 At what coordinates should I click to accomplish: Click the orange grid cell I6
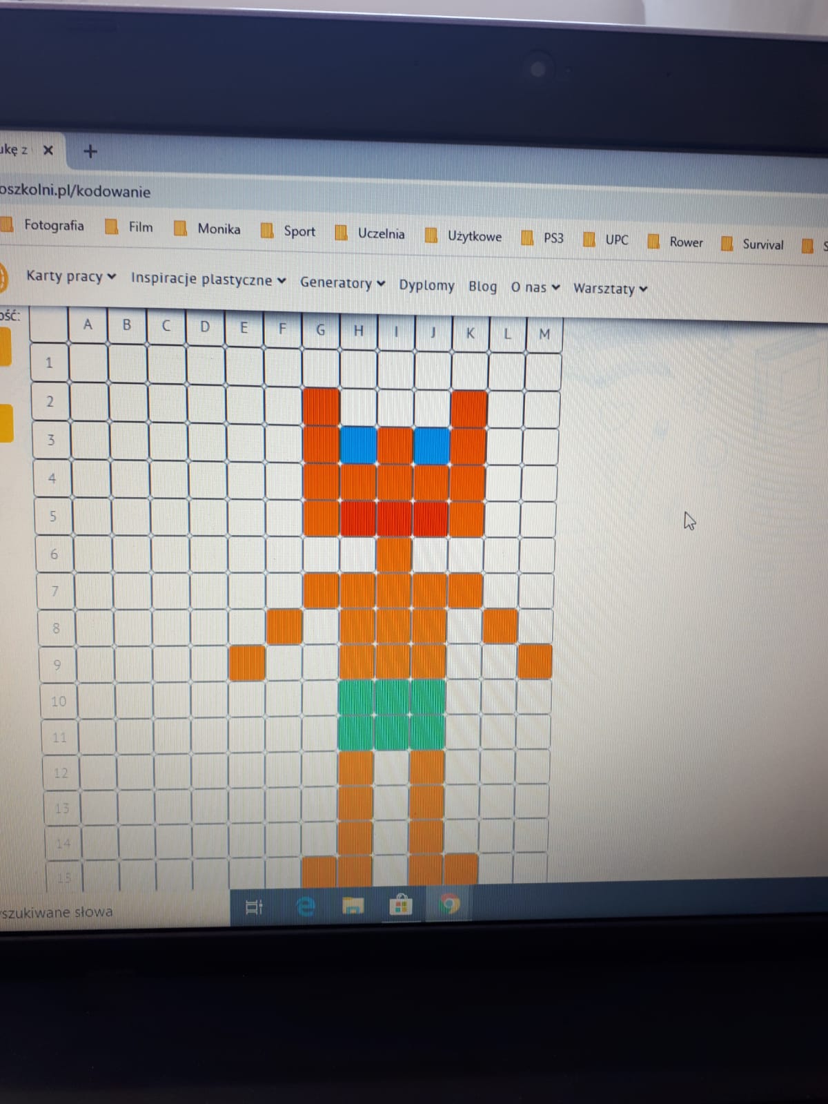pos(394,554)
